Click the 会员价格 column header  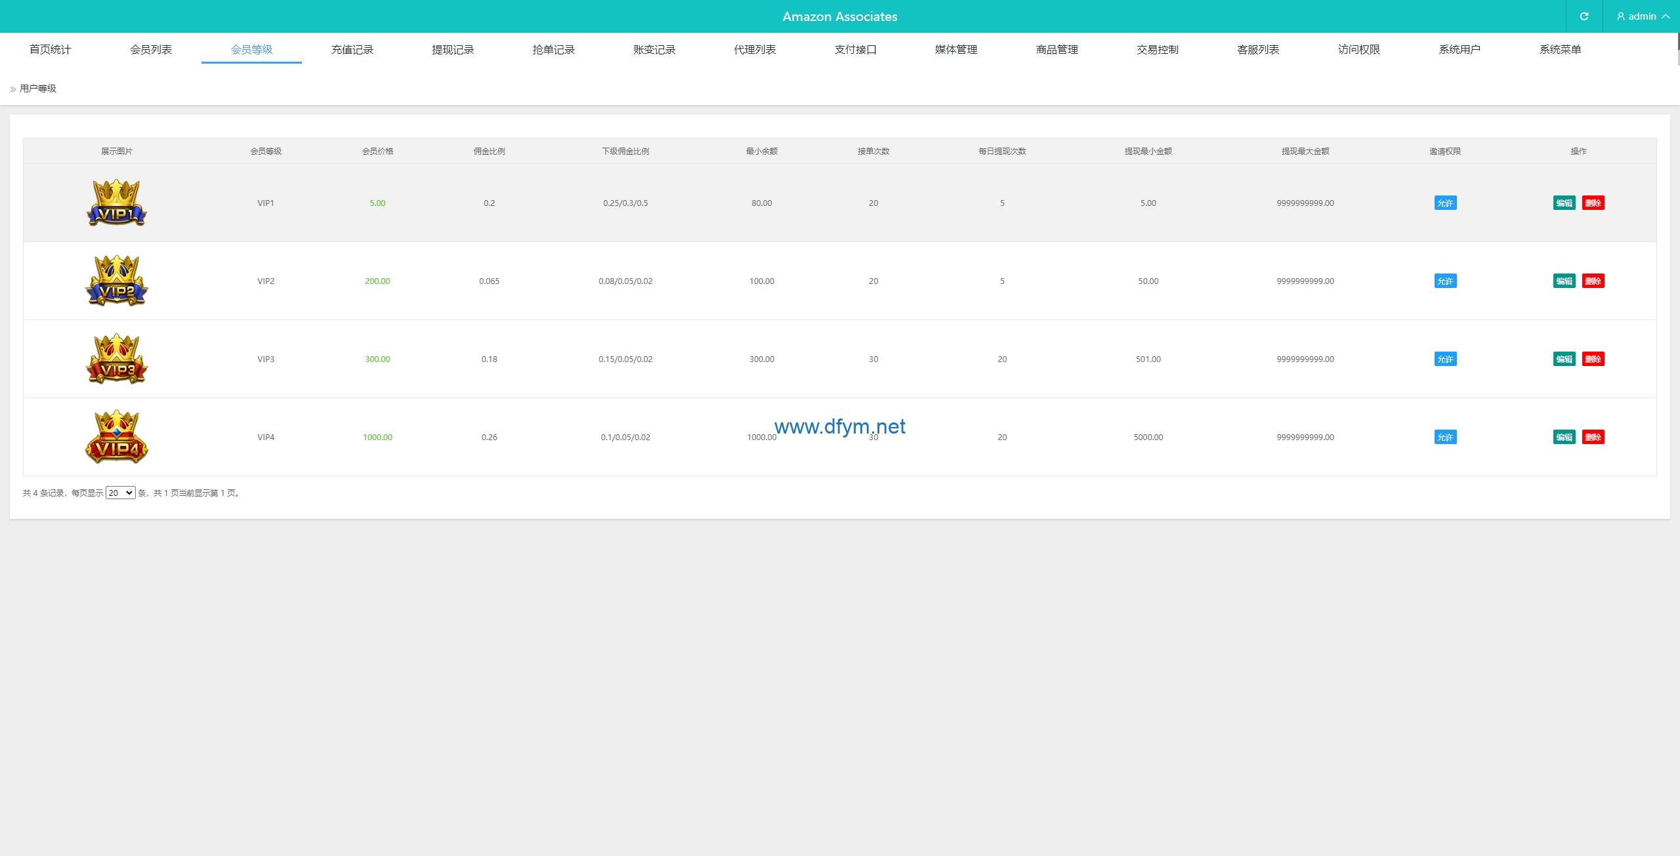click(x=377, y=151)
